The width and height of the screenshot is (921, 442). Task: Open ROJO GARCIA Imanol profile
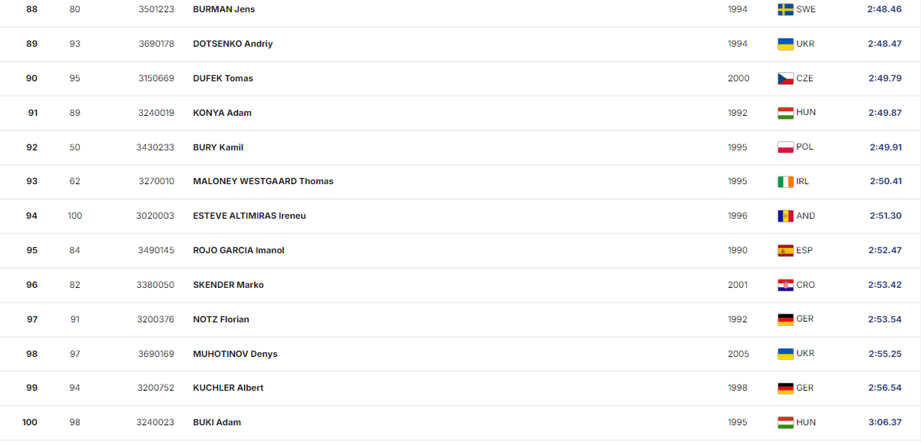(x=238, y=250)
